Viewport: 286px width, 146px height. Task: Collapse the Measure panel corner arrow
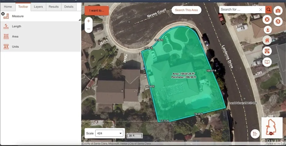point(80,20)
